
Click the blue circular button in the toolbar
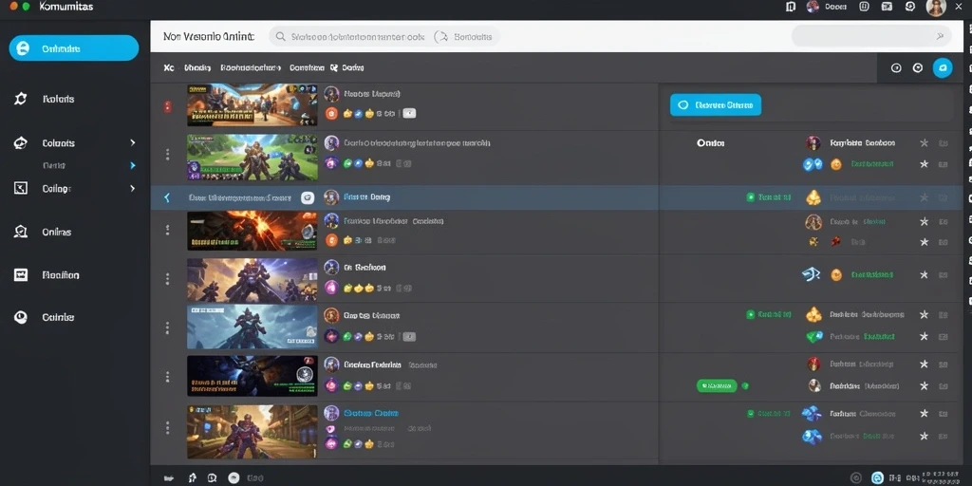pyautogui.click(x=943, y=68)
